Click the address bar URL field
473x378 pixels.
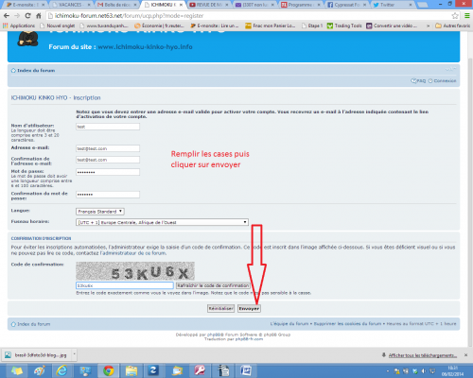(249, 15)
